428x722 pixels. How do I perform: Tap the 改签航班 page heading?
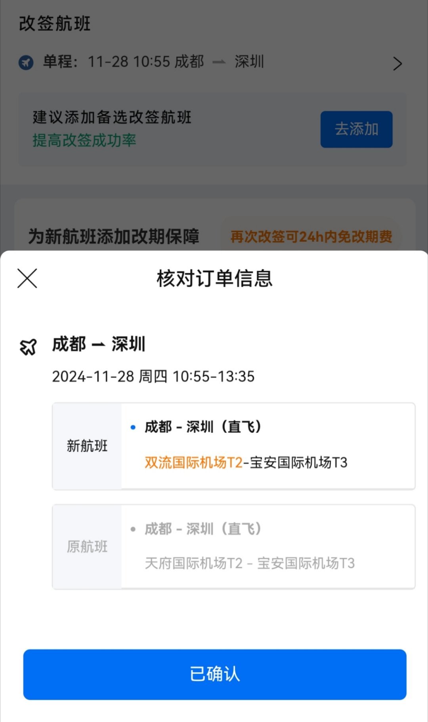coord(55,23)
